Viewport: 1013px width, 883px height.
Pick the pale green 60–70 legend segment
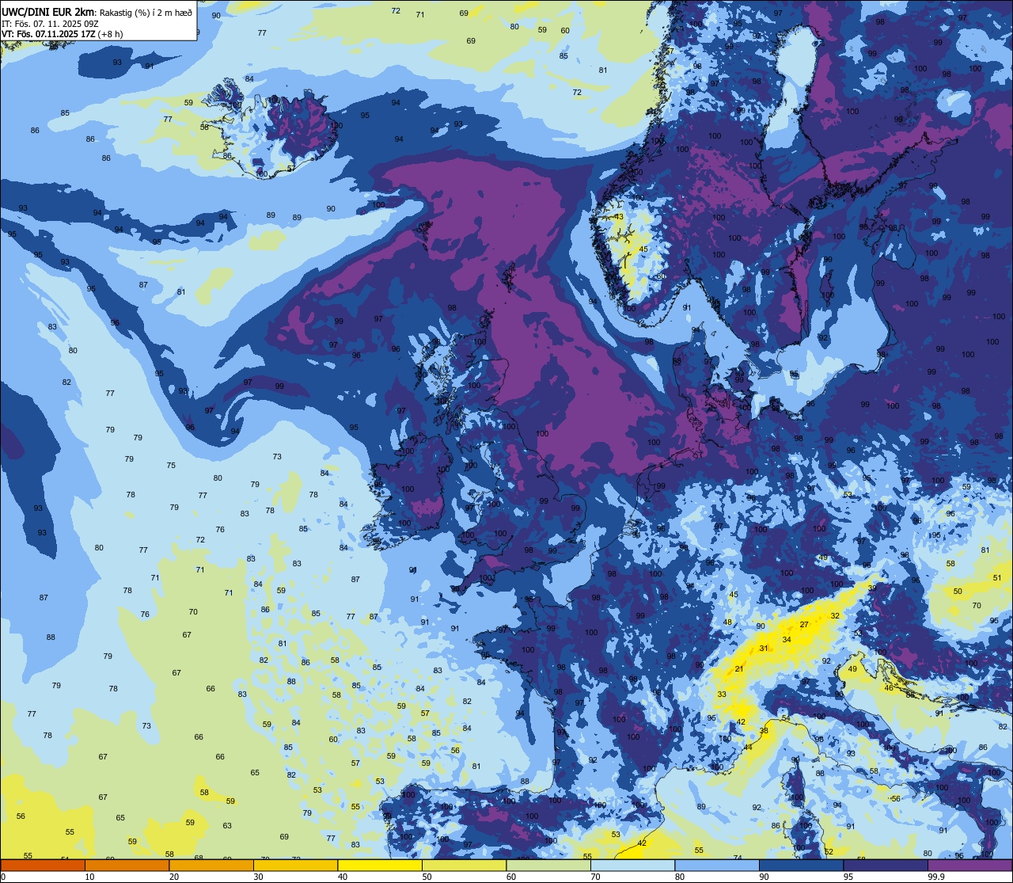[548, 866]
